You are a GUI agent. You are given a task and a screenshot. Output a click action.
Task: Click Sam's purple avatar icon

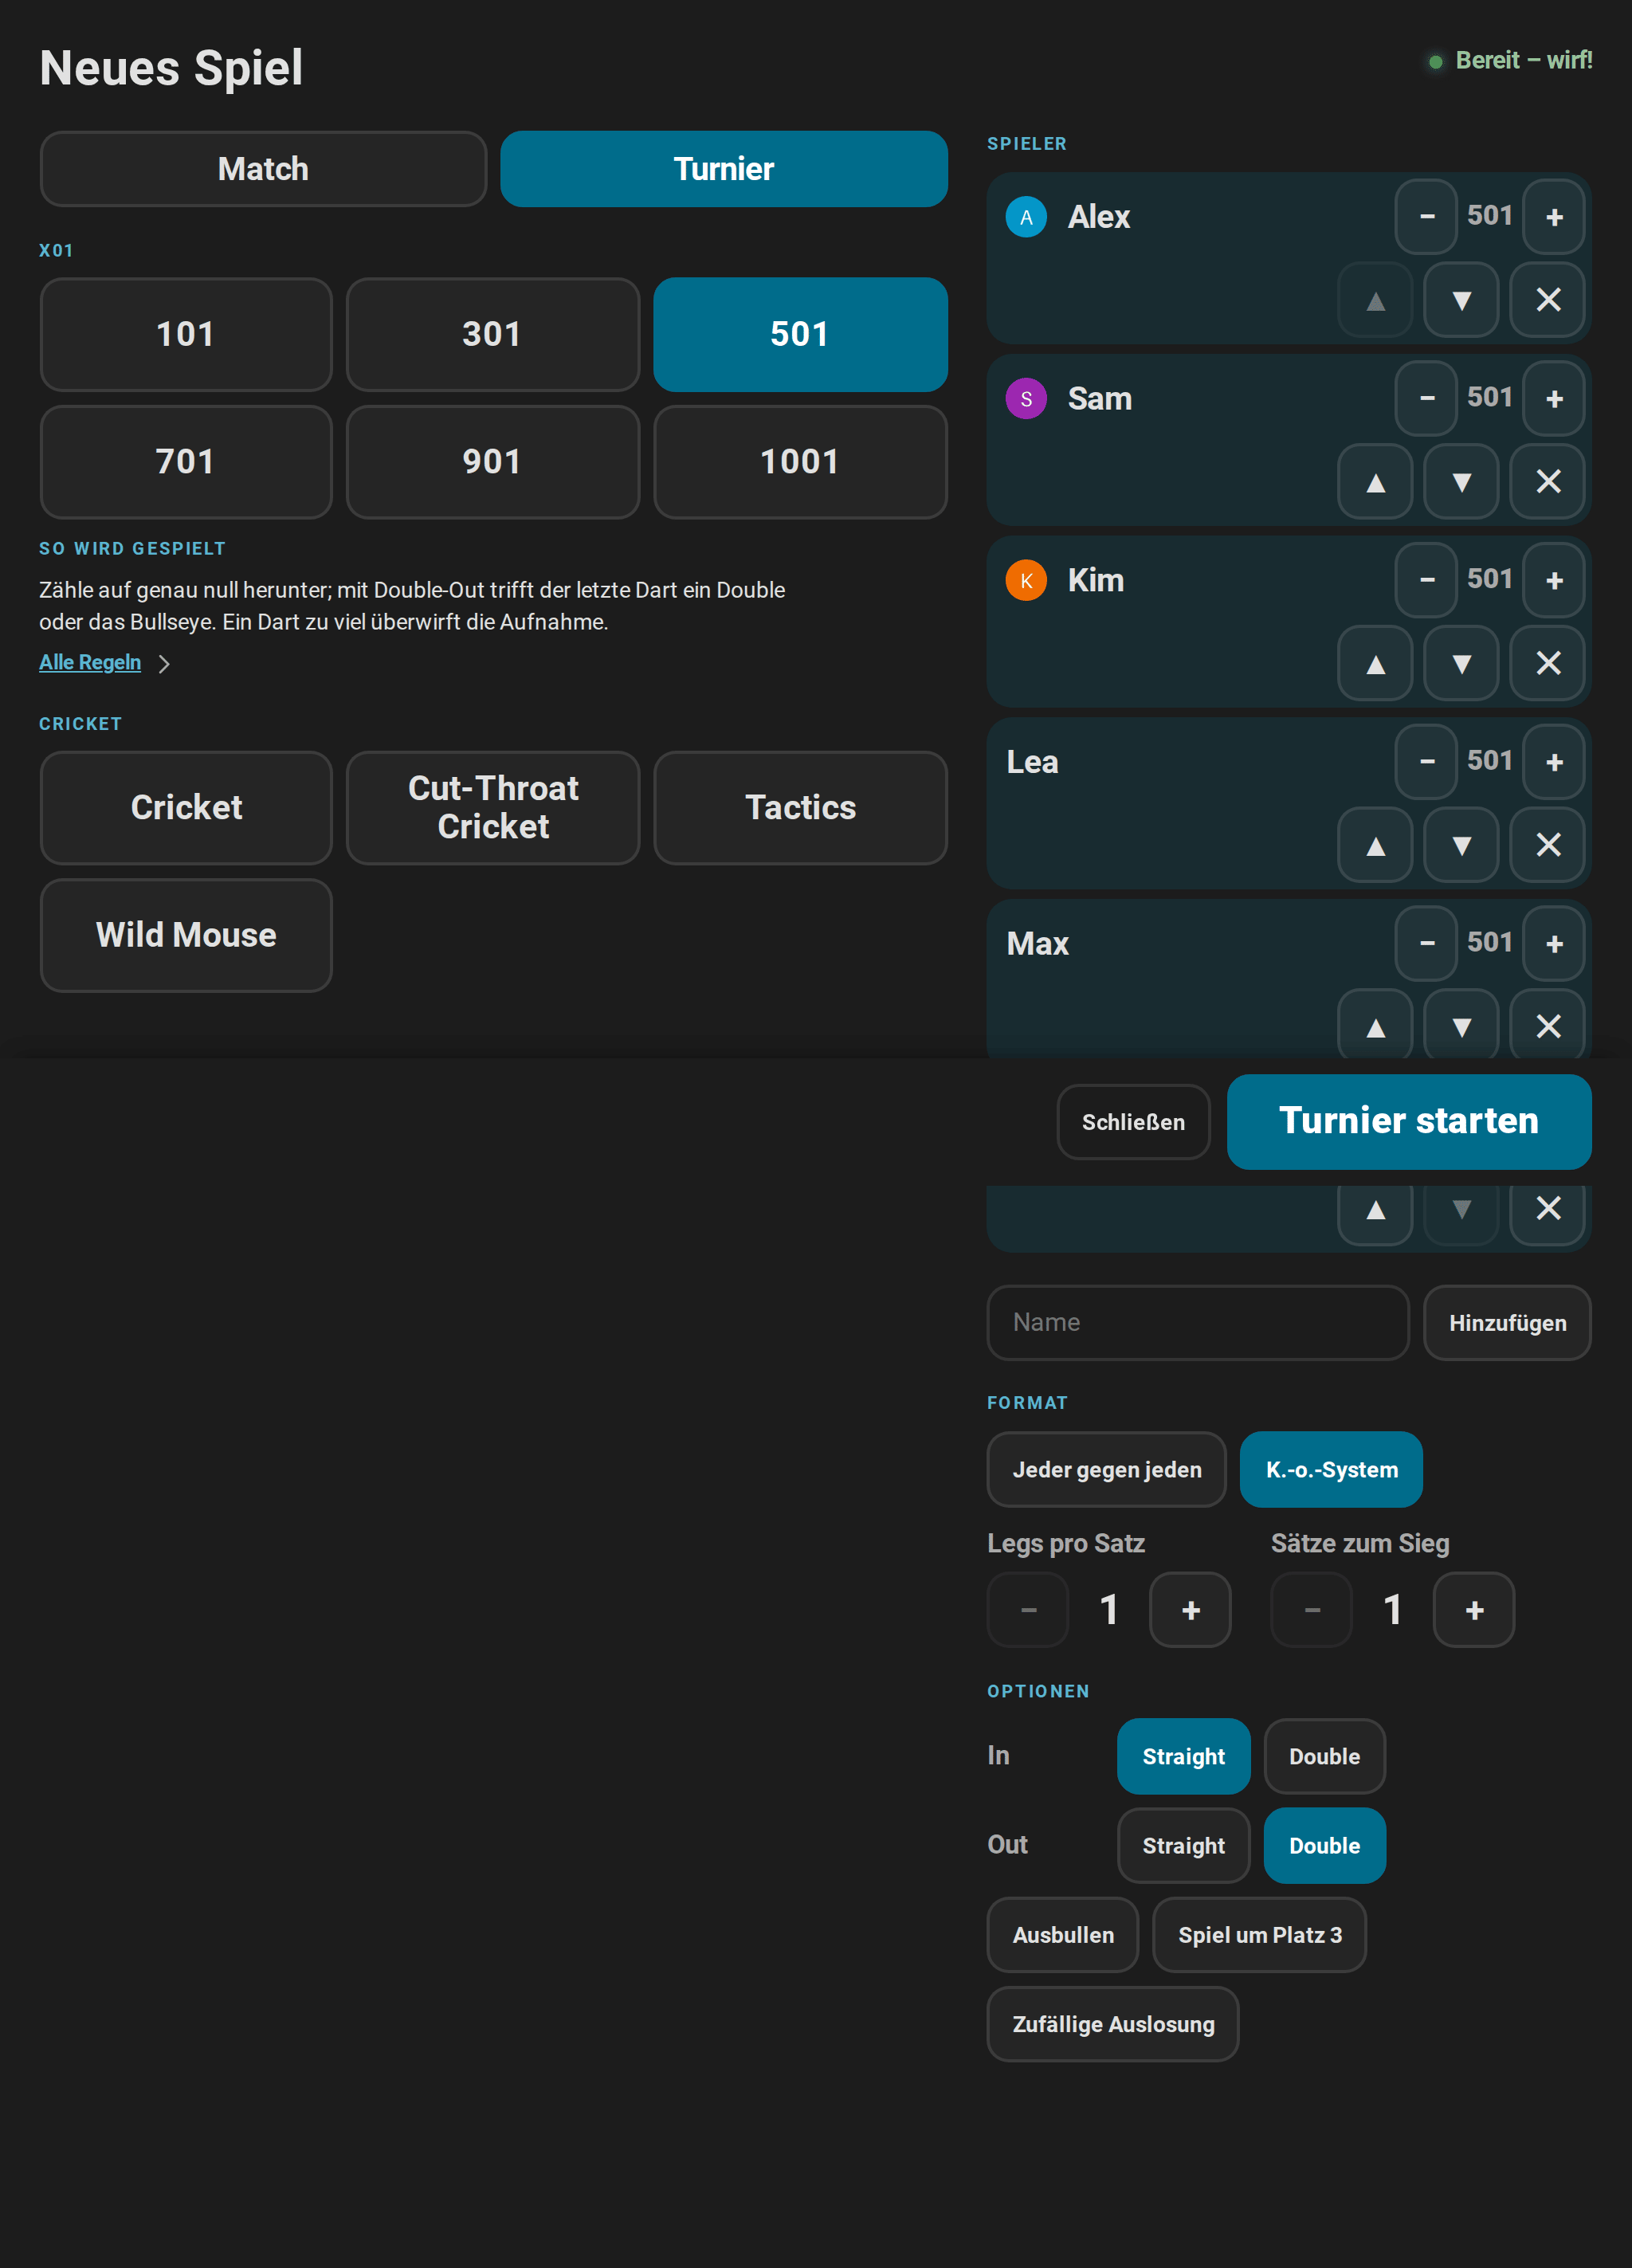(1026, 399)
